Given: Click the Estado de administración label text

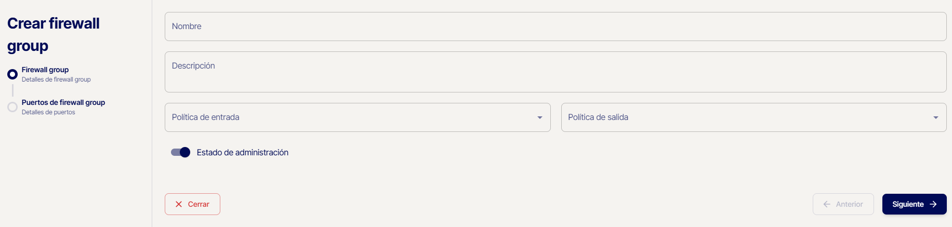Looking at the screenshot, I should click(x=242, y=152).
